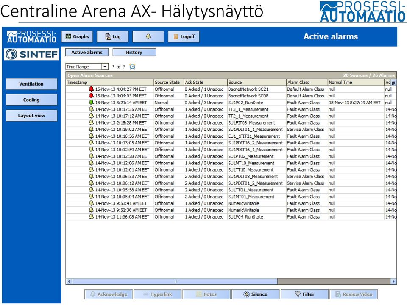Screen dimensions: 407x305
Task: Go to the Cooling page
Action: point(31,100)
